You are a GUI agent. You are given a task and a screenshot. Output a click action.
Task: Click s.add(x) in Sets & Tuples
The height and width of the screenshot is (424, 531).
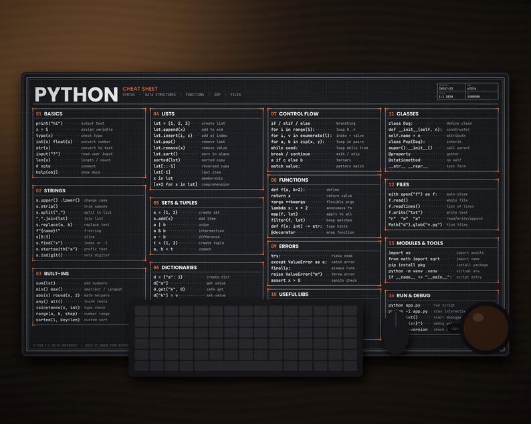(163, 218)
